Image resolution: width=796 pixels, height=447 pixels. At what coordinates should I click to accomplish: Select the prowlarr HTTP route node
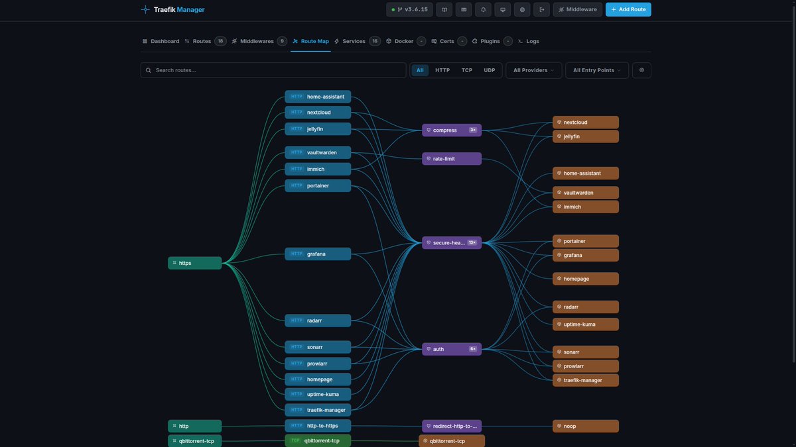pyautogui.click(x=318, y=364)
